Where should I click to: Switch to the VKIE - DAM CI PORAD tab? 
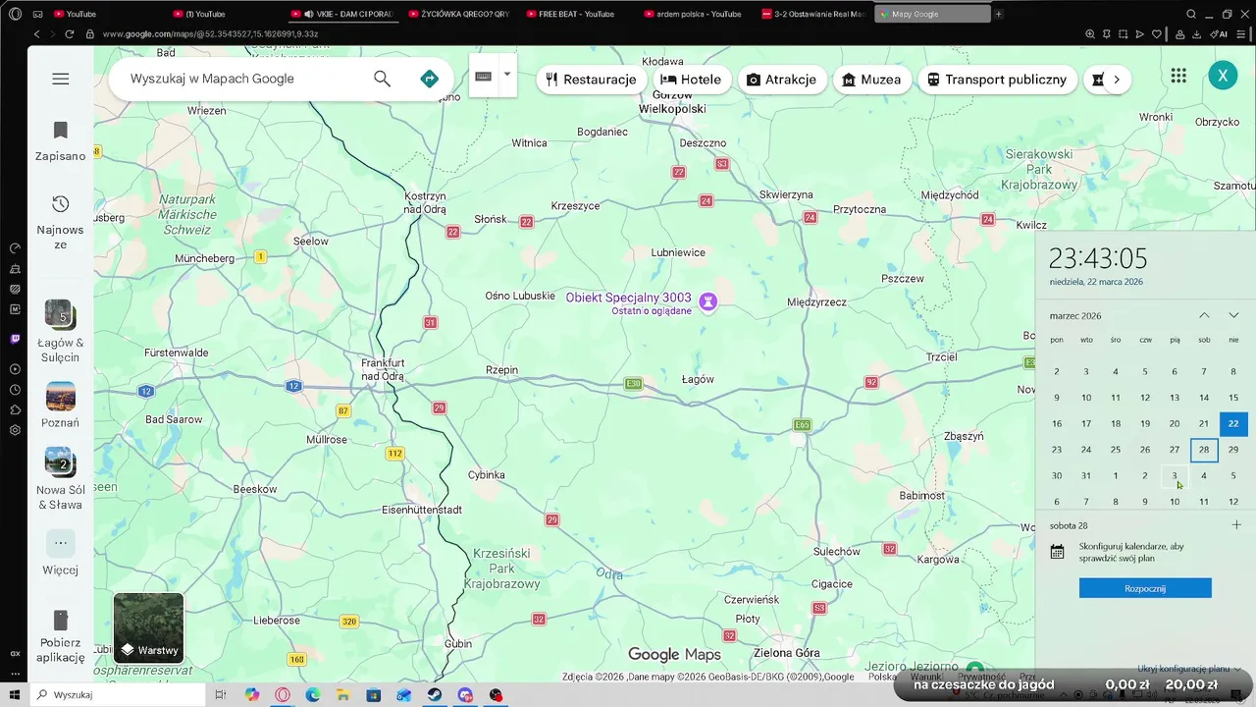[x=343, y=14]
